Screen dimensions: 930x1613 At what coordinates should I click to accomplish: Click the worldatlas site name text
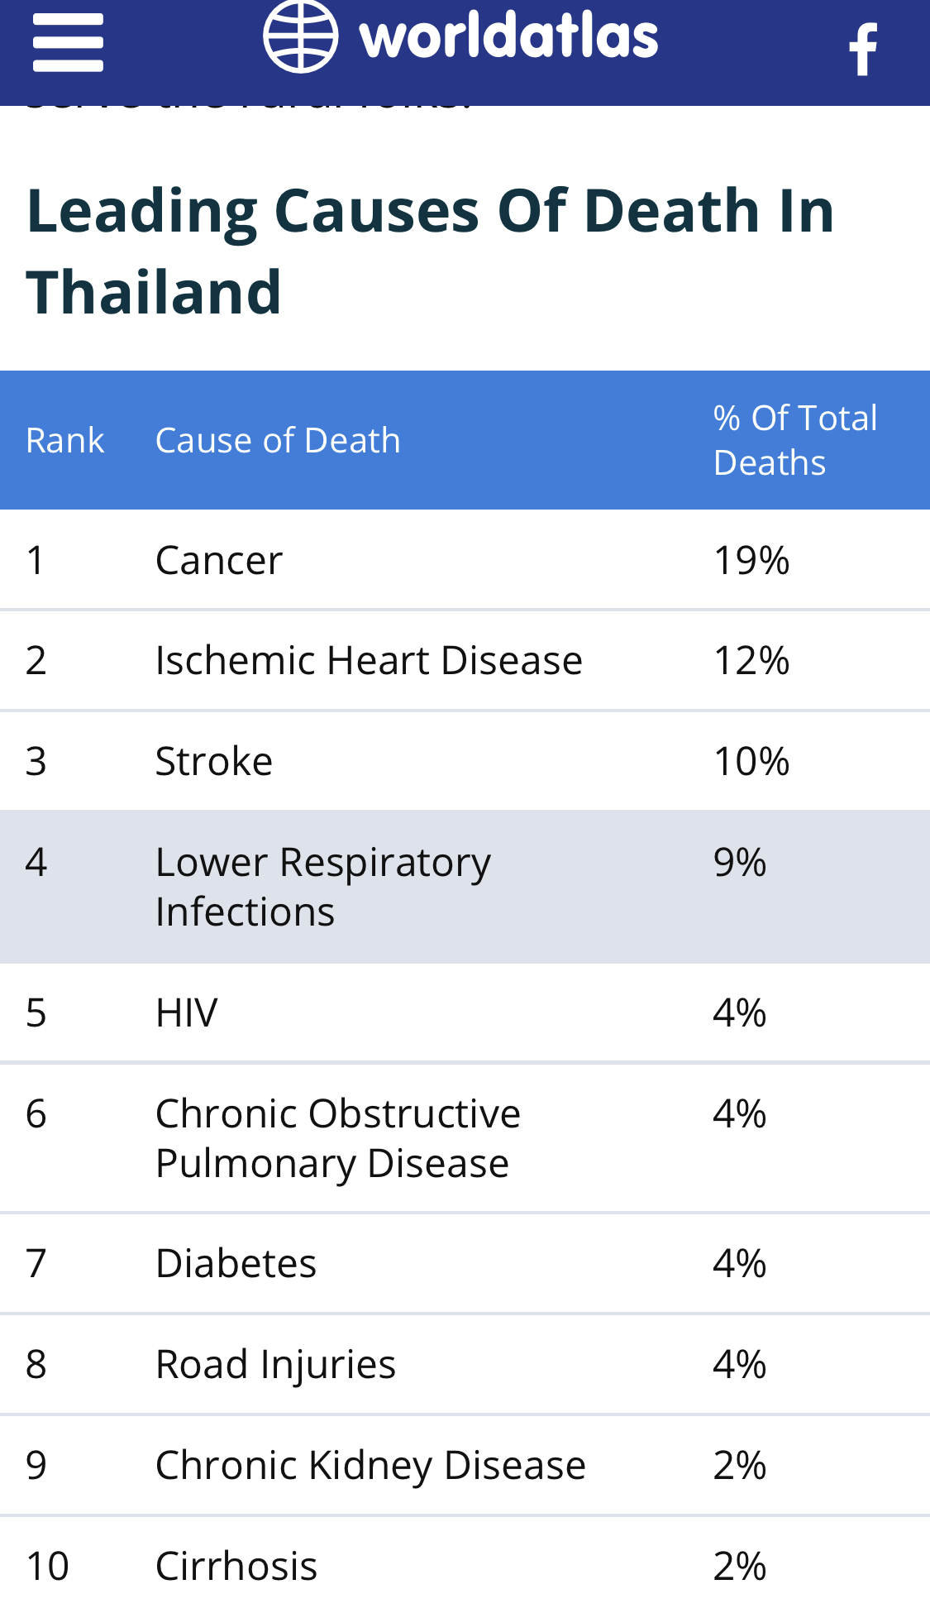508,37
